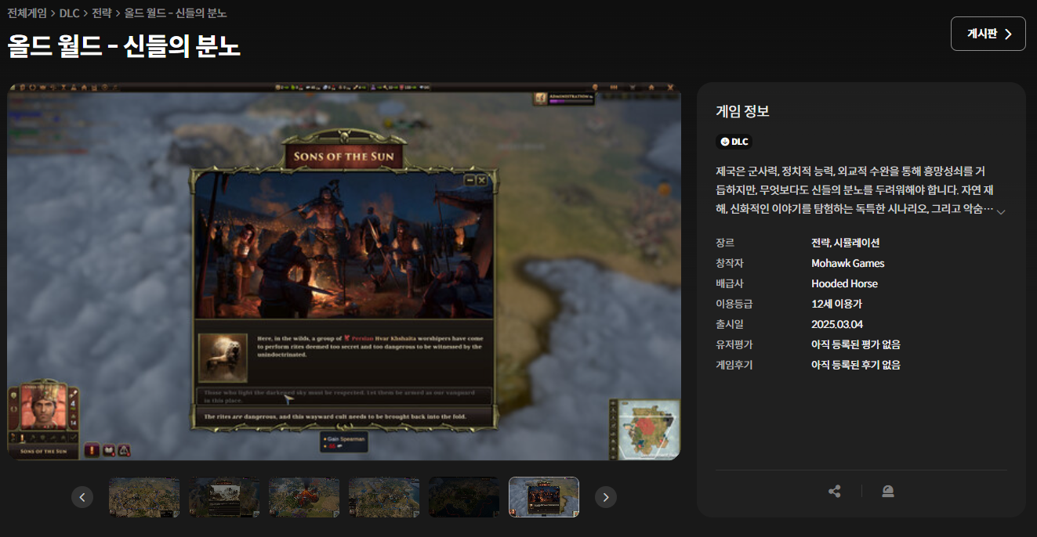Click the rating 12세 이용가

click(836, 304)
